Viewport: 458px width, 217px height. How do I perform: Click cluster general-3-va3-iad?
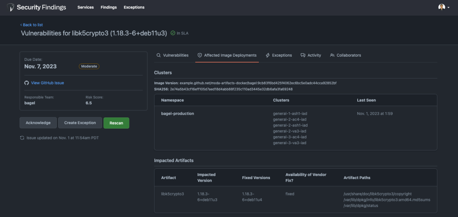pos(290,143)
